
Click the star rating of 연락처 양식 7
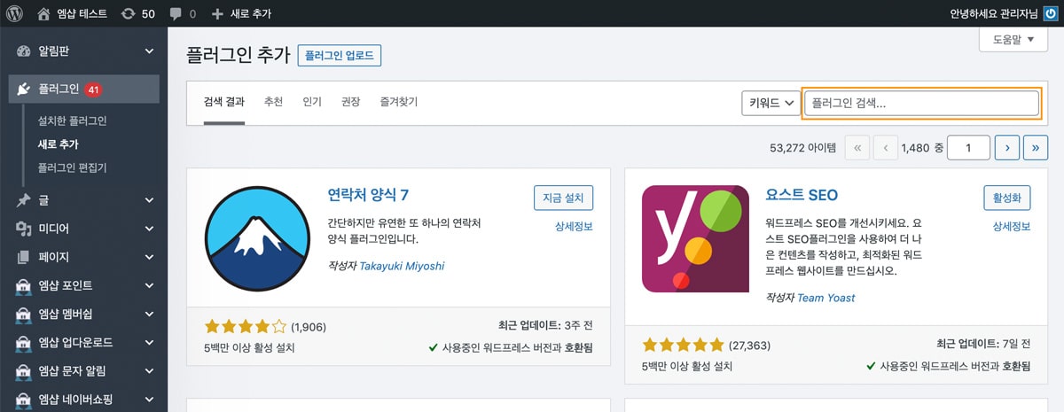coord(246,326)
